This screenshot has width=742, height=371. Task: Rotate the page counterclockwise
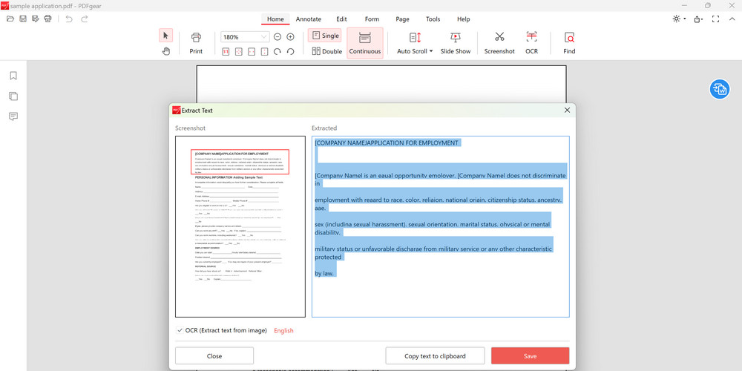(x=291, y=51)
